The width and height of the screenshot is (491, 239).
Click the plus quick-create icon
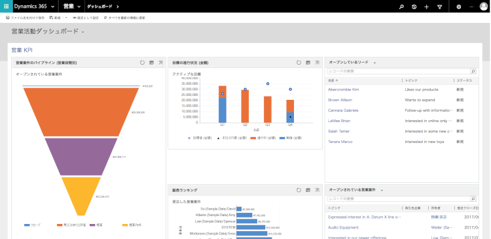pos(426,7)
